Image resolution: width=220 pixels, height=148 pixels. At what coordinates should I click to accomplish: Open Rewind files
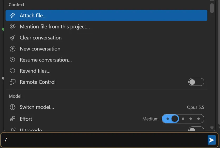point(106,71)
